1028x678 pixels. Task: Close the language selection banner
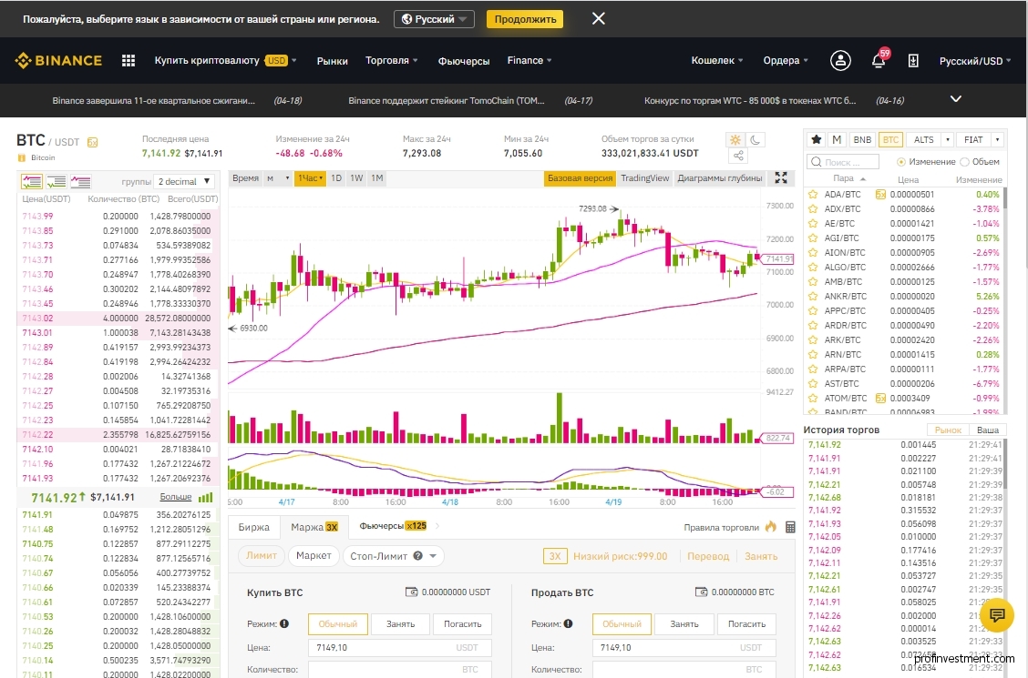pyautogui.click(x=598, y=18)
